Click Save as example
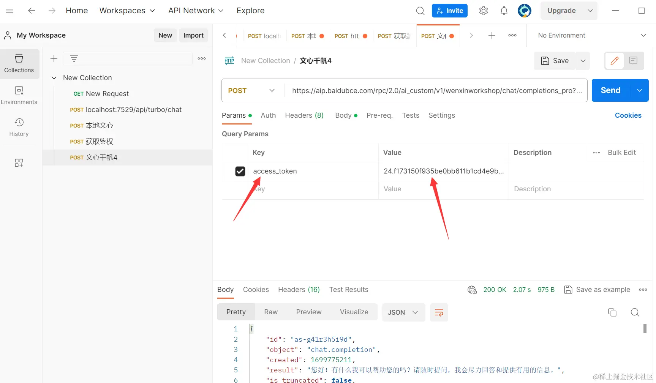Image resolution: width=656 pixels, height=383 pixels. click(x=597, y=290)
